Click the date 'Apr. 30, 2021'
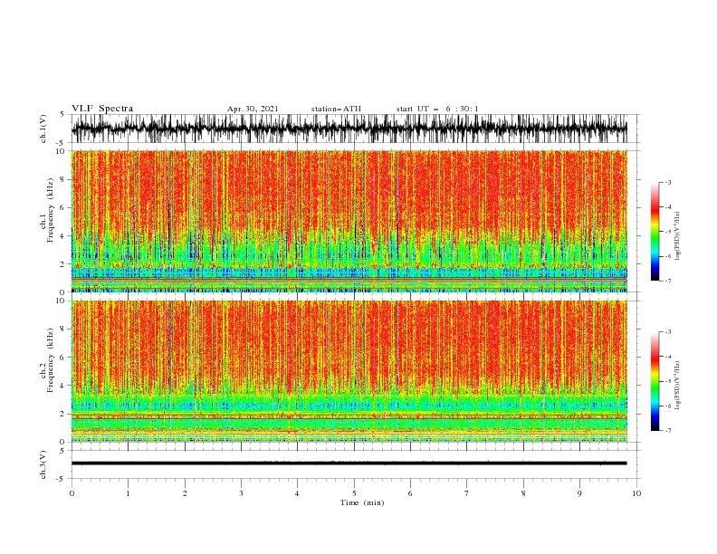Screen dimensions: 717x554 [x=253, y=109]
